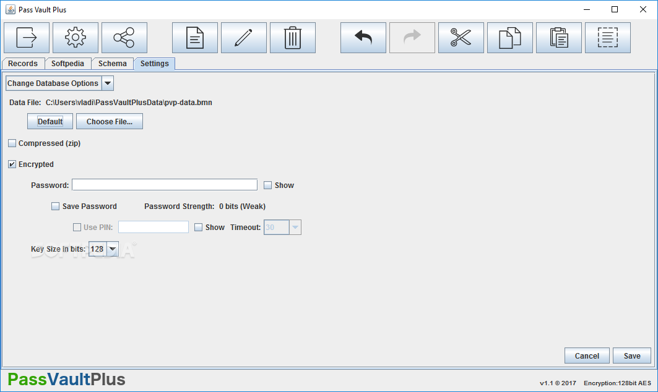Switch to the Softpedia tab
The width and height of the screenshot is (658, 392).
[67, 64]
